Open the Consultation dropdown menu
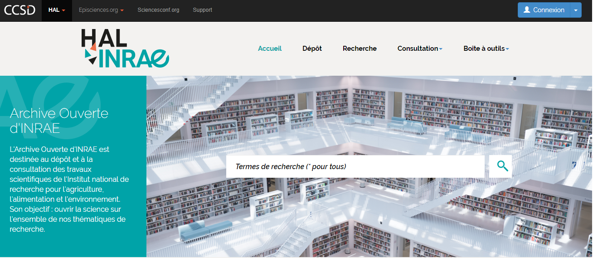The height and width of the screenshot is (258, 593). tap(419, 49)
